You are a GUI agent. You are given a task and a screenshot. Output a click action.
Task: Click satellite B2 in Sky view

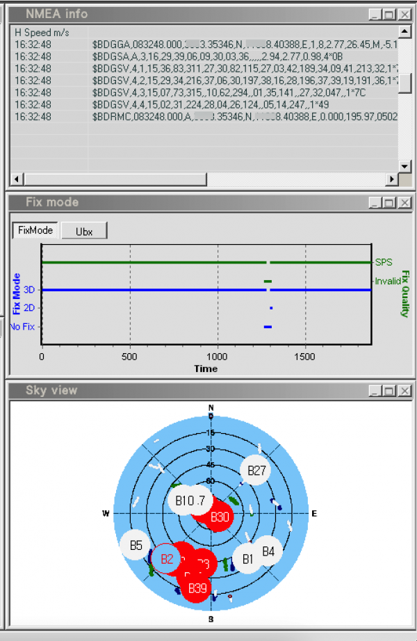coord(167,559)
